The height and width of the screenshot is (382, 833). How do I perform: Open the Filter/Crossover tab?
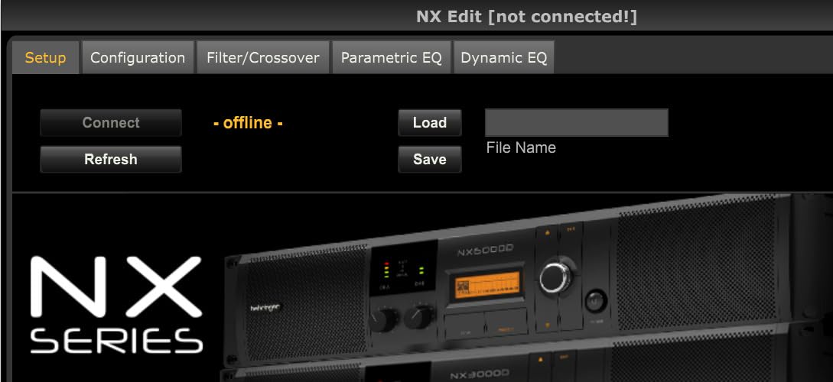click(263, 57)
